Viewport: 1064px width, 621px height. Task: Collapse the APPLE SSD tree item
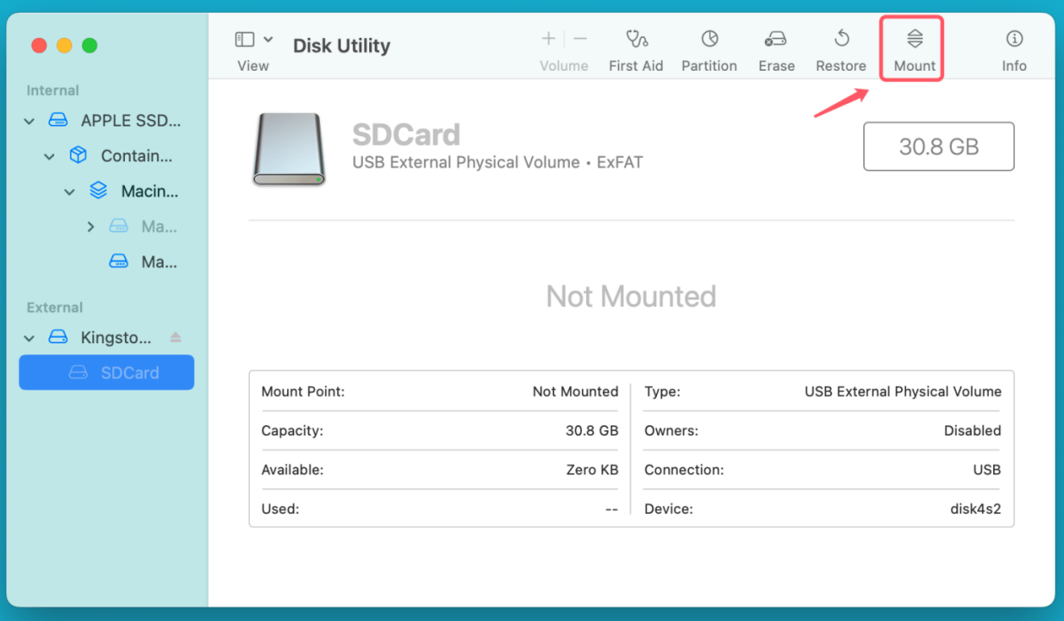[28, 120]
